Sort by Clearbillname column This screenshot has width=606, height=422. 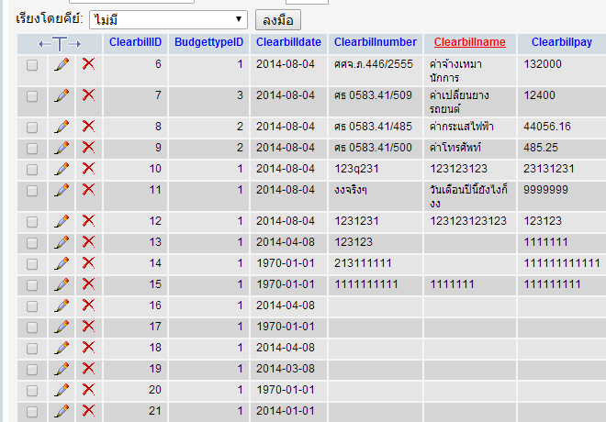(469, 42)
